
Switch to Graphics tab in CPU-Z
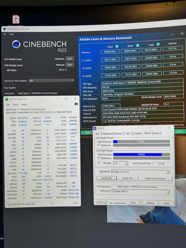click(x=138, y=133)
